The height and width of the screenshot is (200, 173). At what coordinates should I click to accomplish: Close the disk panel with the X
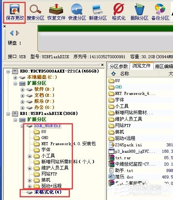click(5, 26)
